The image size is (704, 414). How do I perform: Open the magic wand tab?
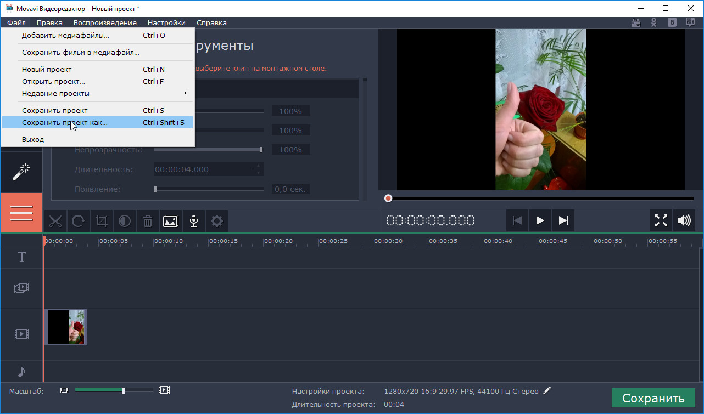pyautogui.click(x=21, y=172)
